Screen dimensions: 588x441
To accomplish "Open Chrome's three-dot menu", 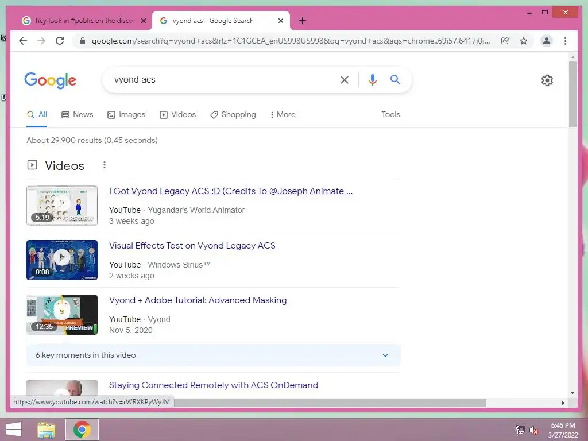I will click(x=565, y=41).
